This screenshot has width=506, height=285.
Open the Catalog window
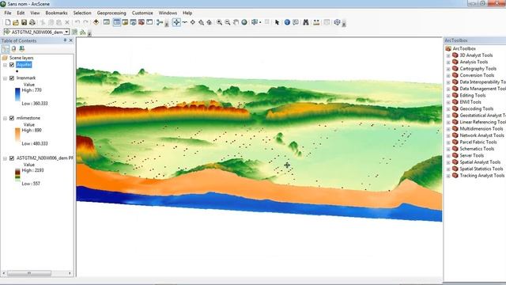(125, 22)
